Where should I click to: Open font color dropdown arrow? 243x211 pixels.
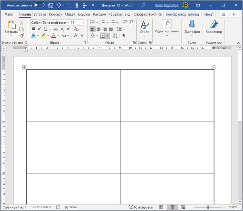[x=58, y=36]
